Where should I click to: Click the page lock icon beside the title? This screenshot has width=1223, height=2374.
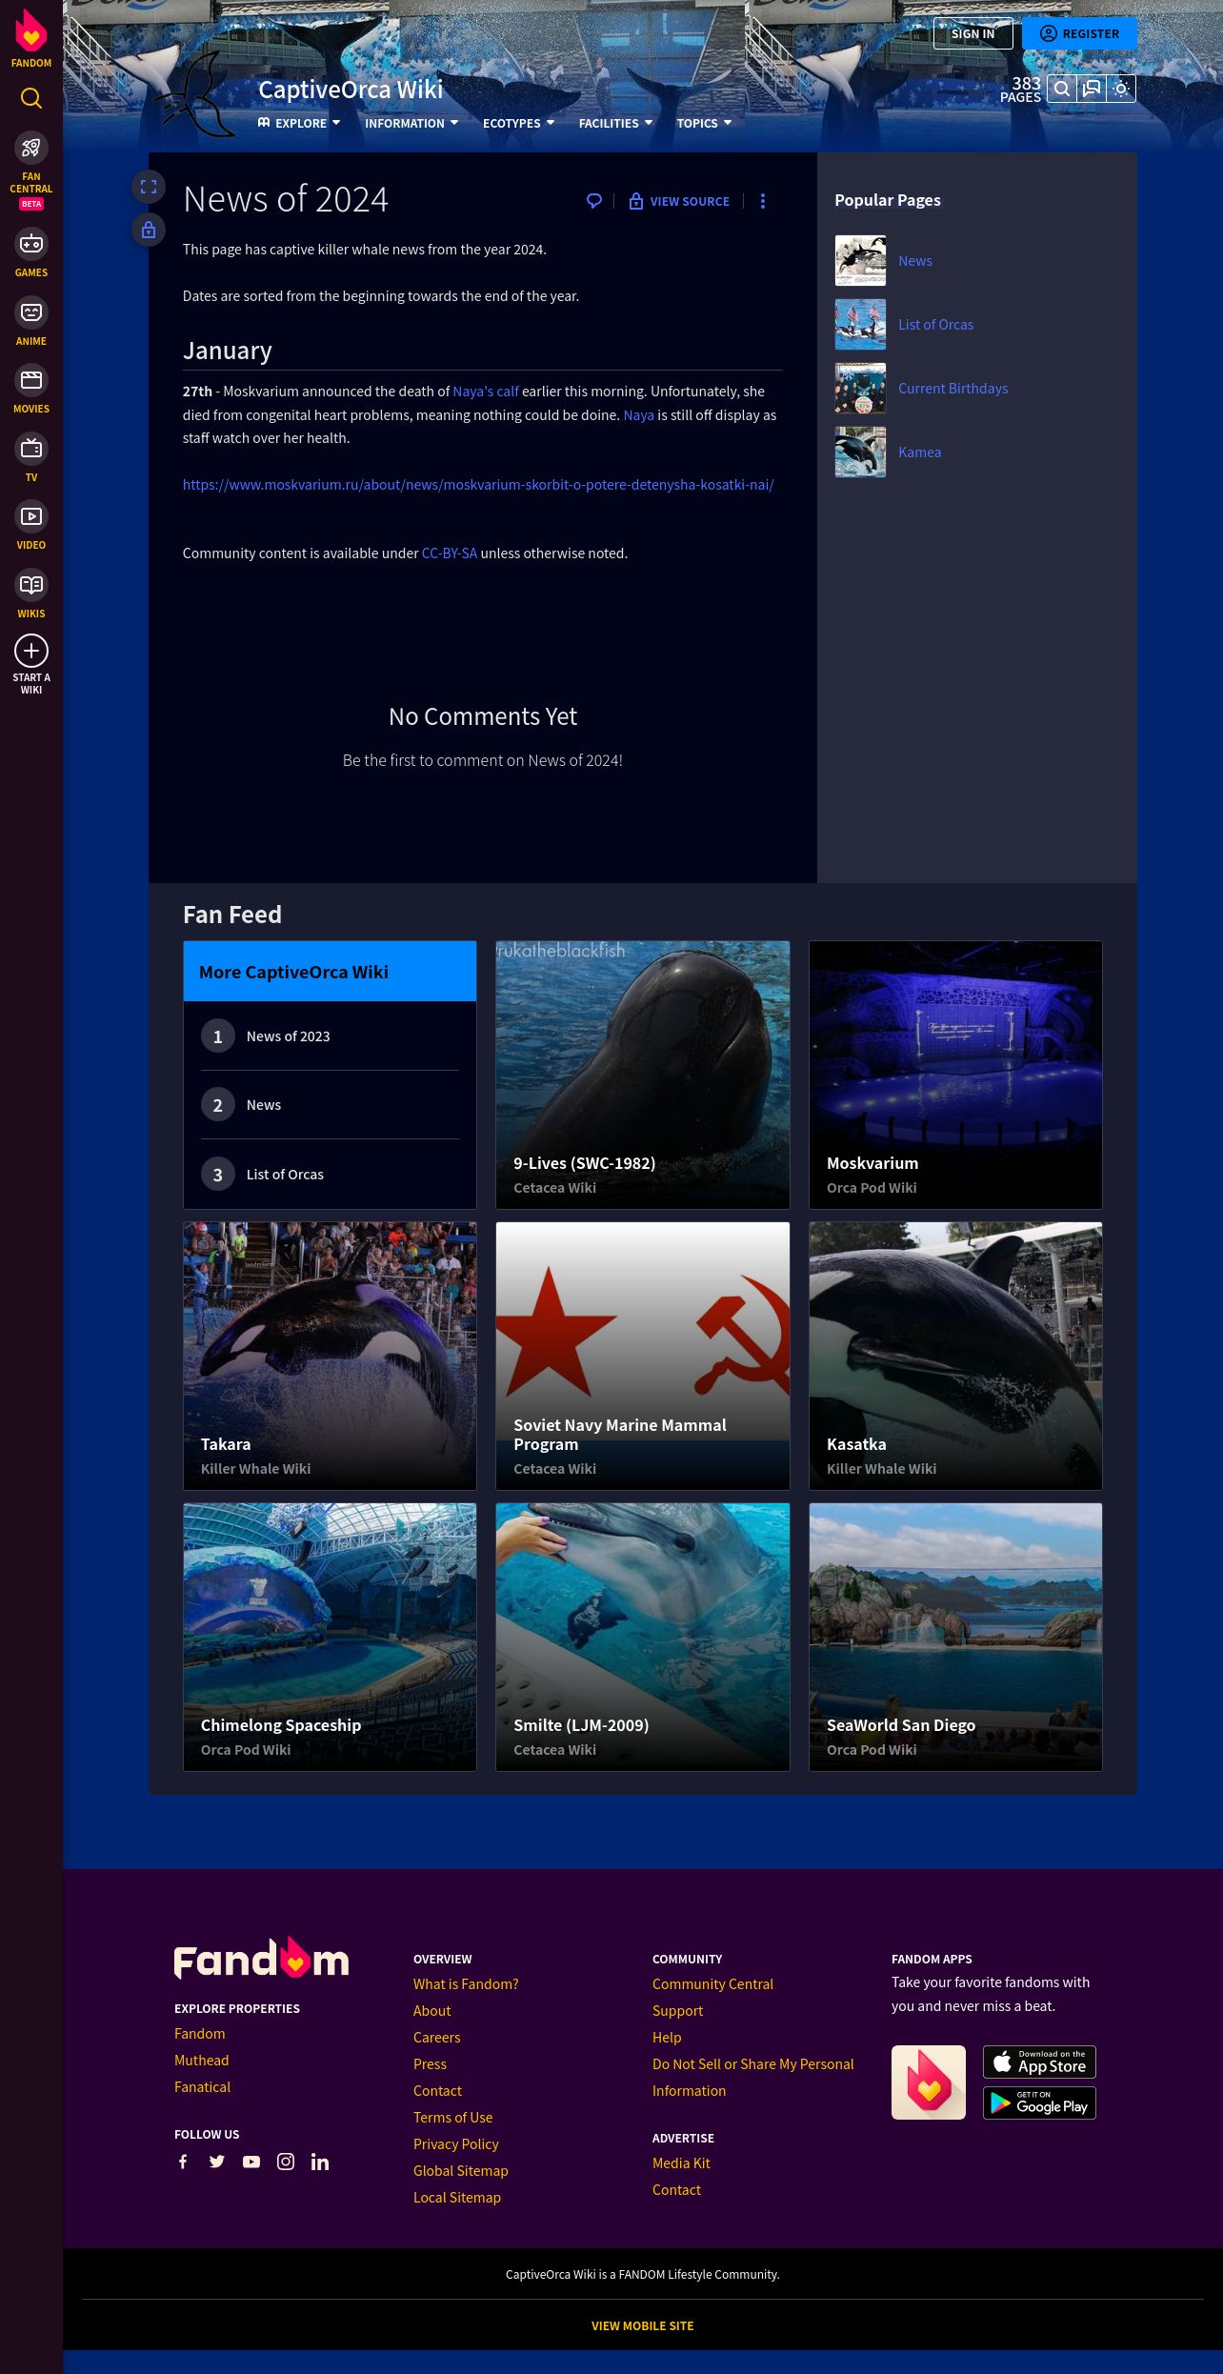click(149, 230)
